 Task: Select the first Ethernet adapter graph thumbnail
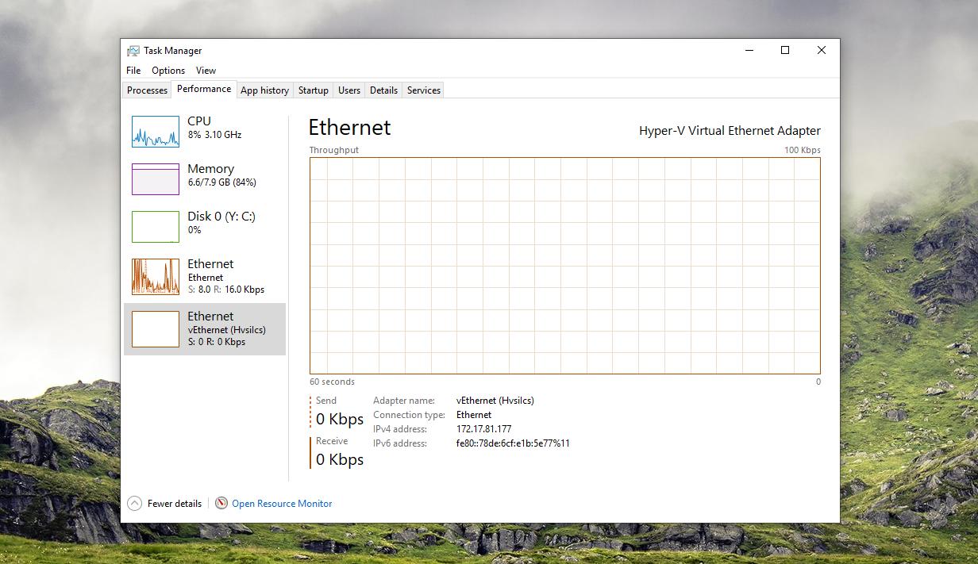(x=156, y=277)
